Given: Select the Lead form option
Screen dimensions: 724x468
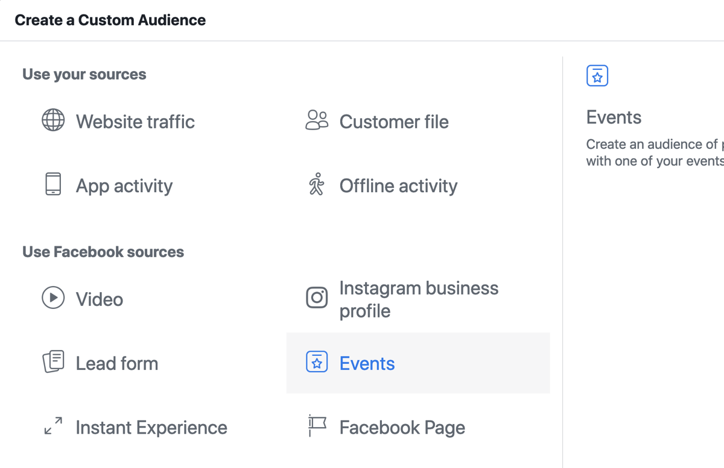Looking at the screenshot, I should tap(116, 363).
